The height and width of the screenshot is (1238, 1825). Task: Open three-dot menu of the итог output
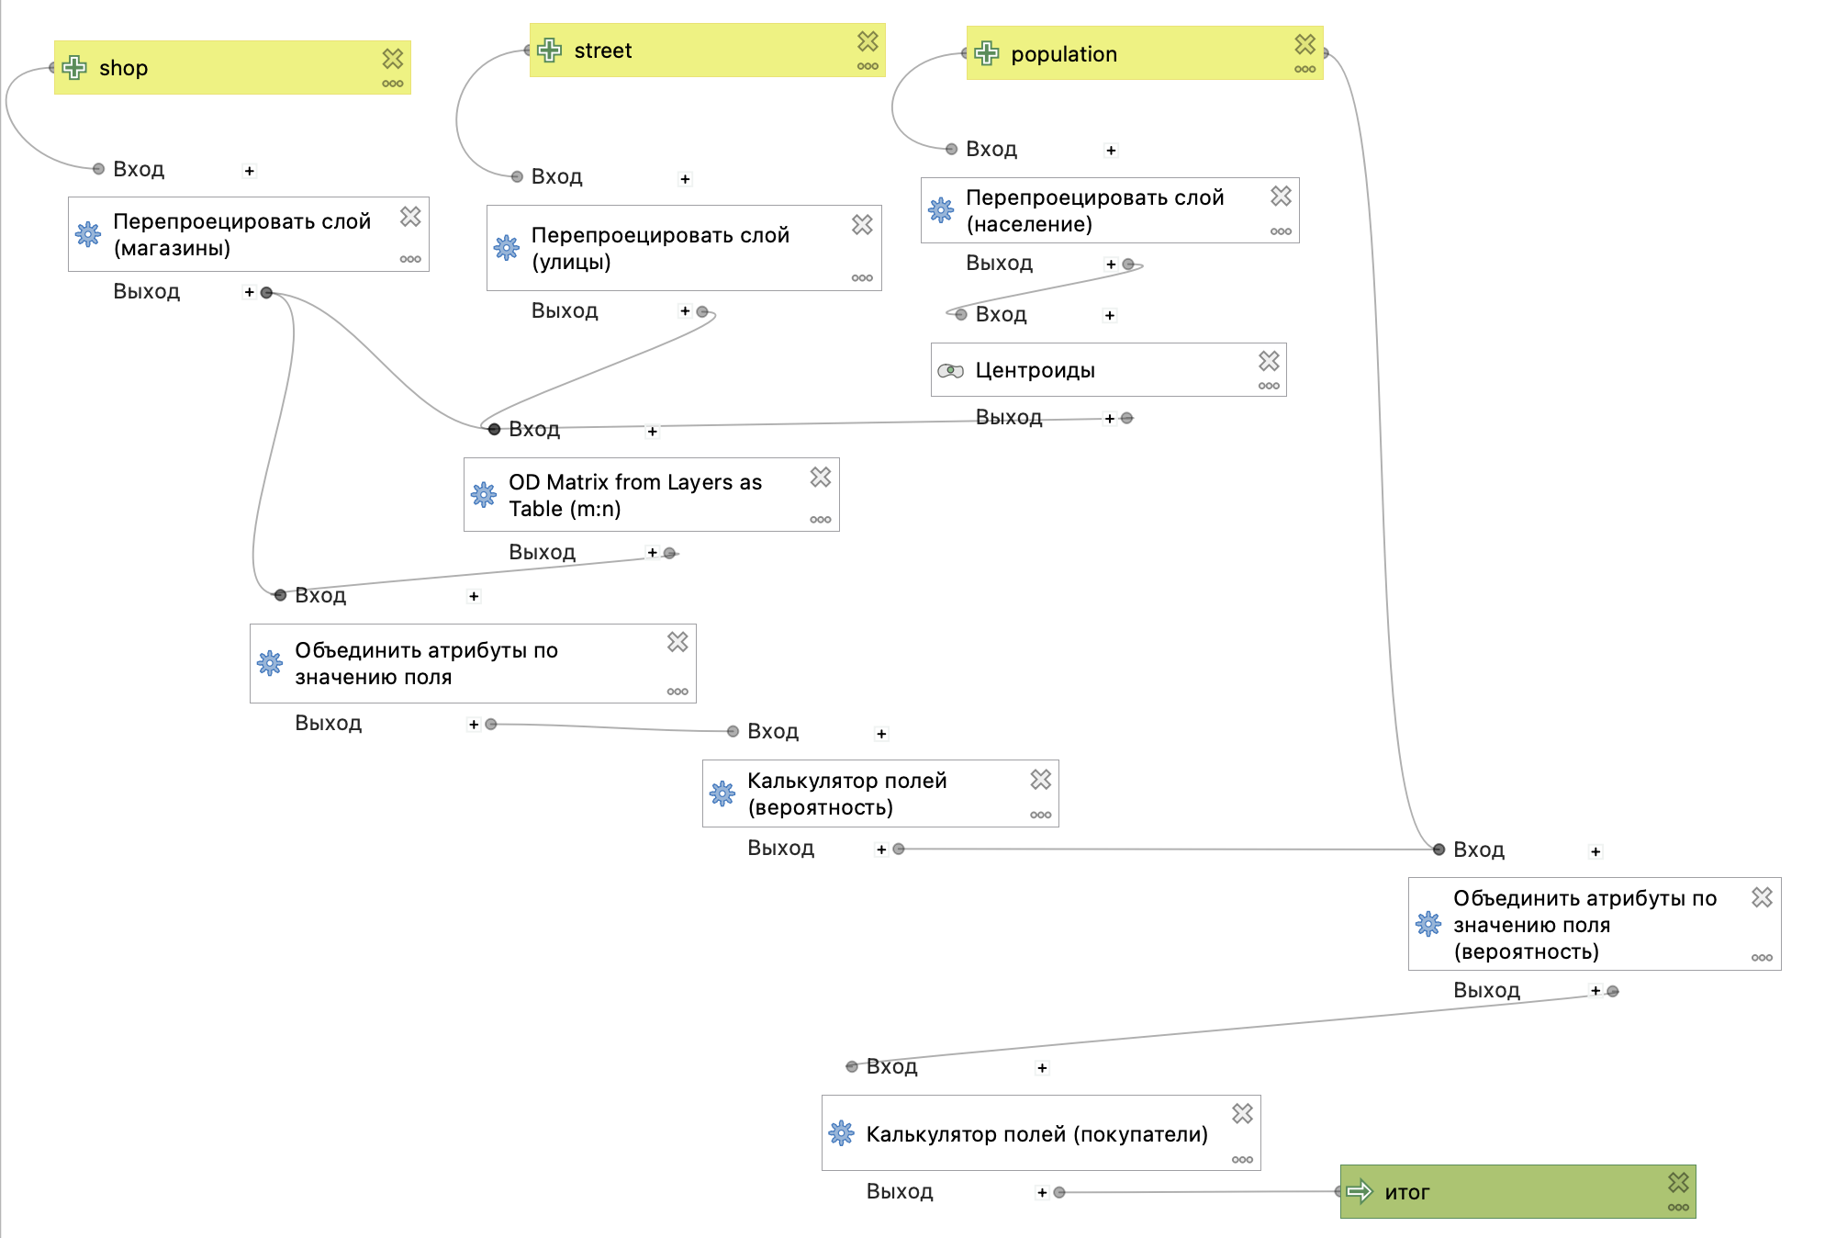pyautogui.click(x=1678, y=1208)
